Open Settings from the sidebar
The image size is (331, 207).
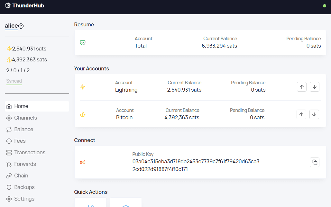24,199
